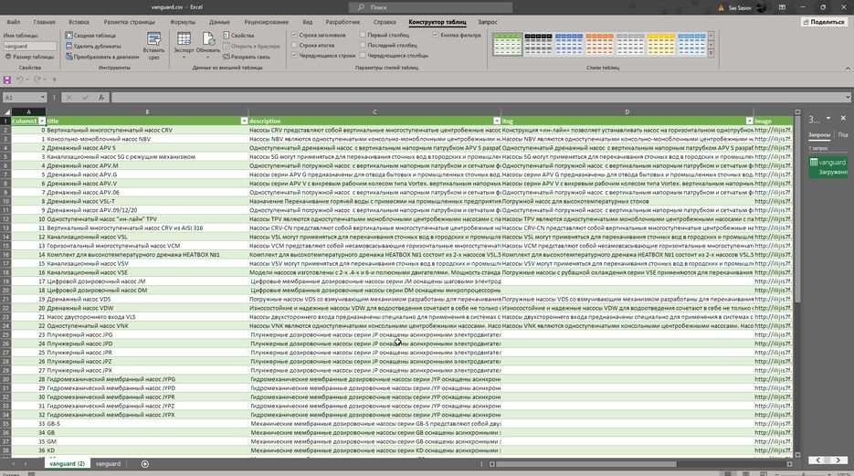Click next arrow in queries pane footer

tap(838, 460)
